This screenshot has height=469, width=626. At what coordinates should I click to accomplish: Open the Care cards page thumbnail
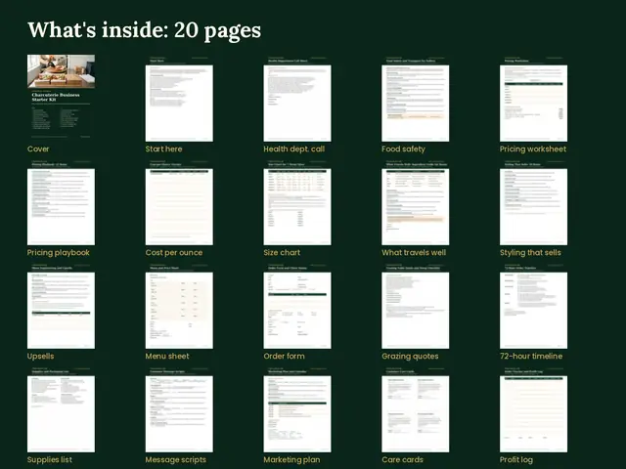[x=415, y=409]
